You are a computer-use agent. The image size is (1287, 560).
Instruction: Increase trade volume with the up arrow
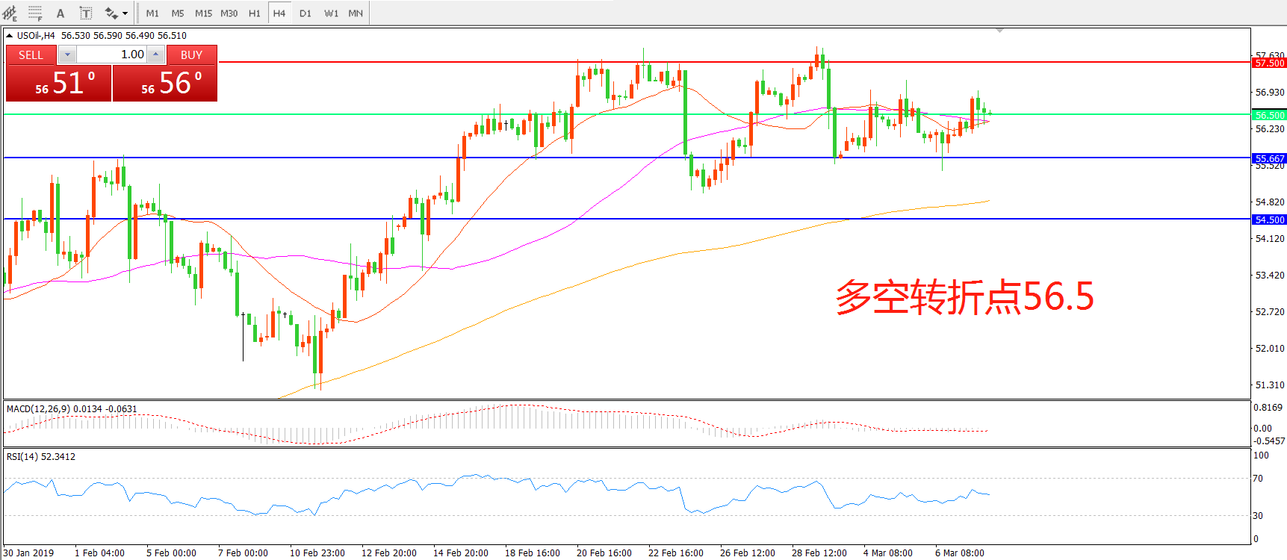click(x=155, y=55)
